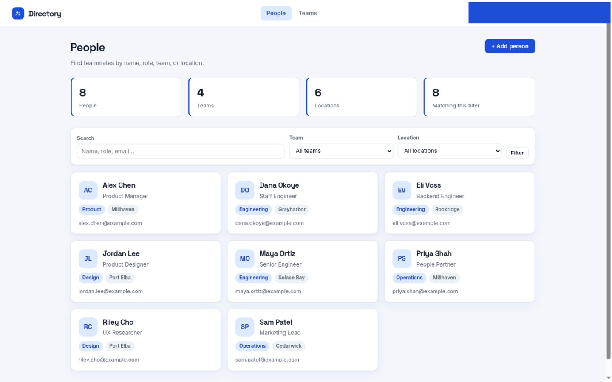Click the UX Researcher role text

[x=122, y=333]
